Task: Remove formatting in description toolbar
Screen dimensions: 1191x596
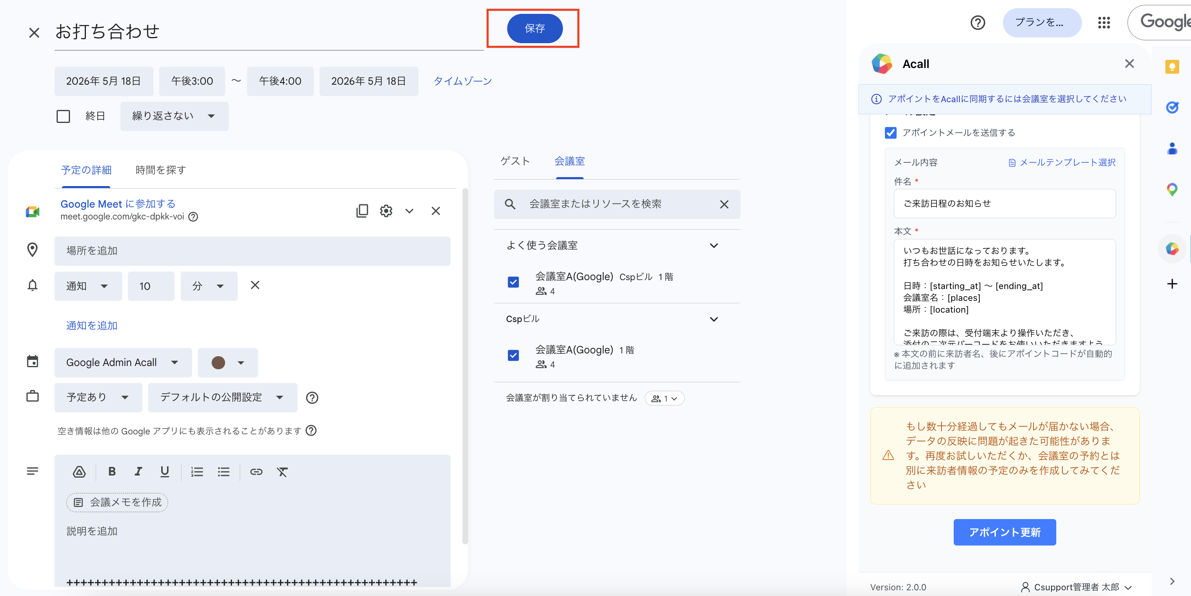Action: (x=282, y=471)
